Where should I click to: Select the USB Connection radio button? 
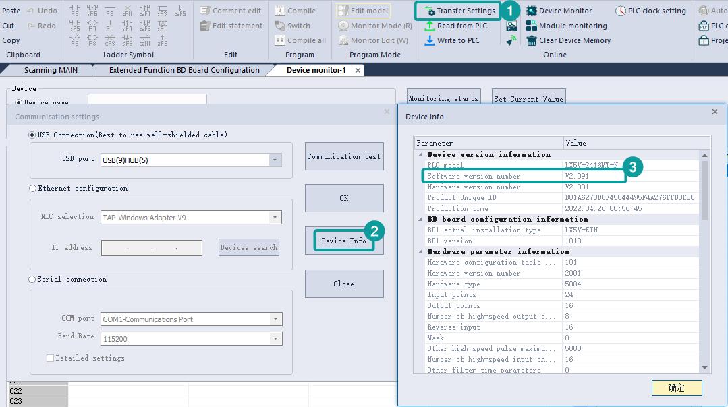[32, 135]
